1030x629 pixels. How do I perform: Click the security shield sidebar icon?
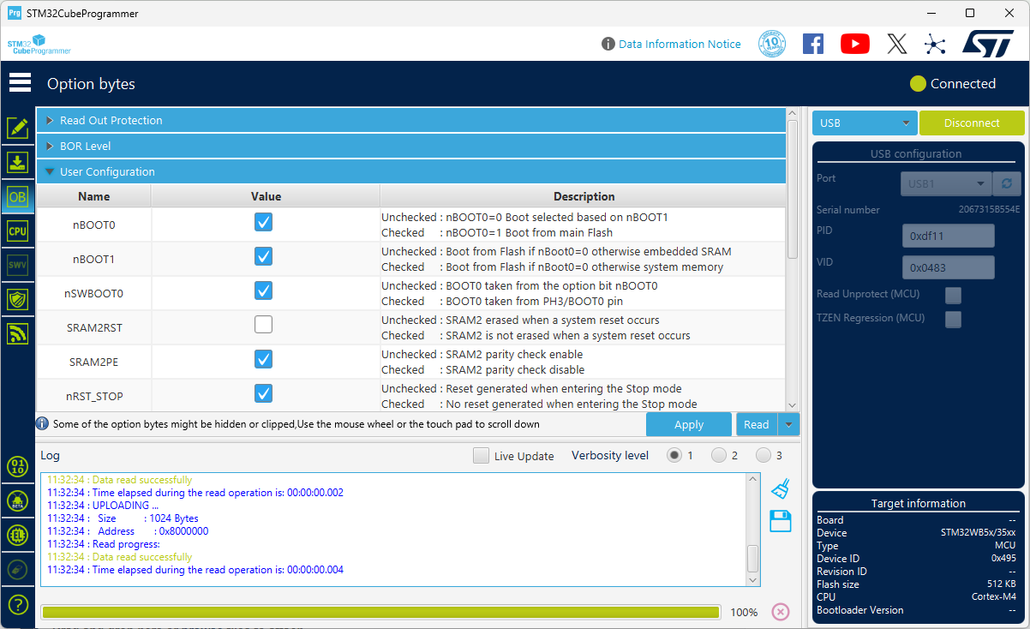tap(17, 299)
